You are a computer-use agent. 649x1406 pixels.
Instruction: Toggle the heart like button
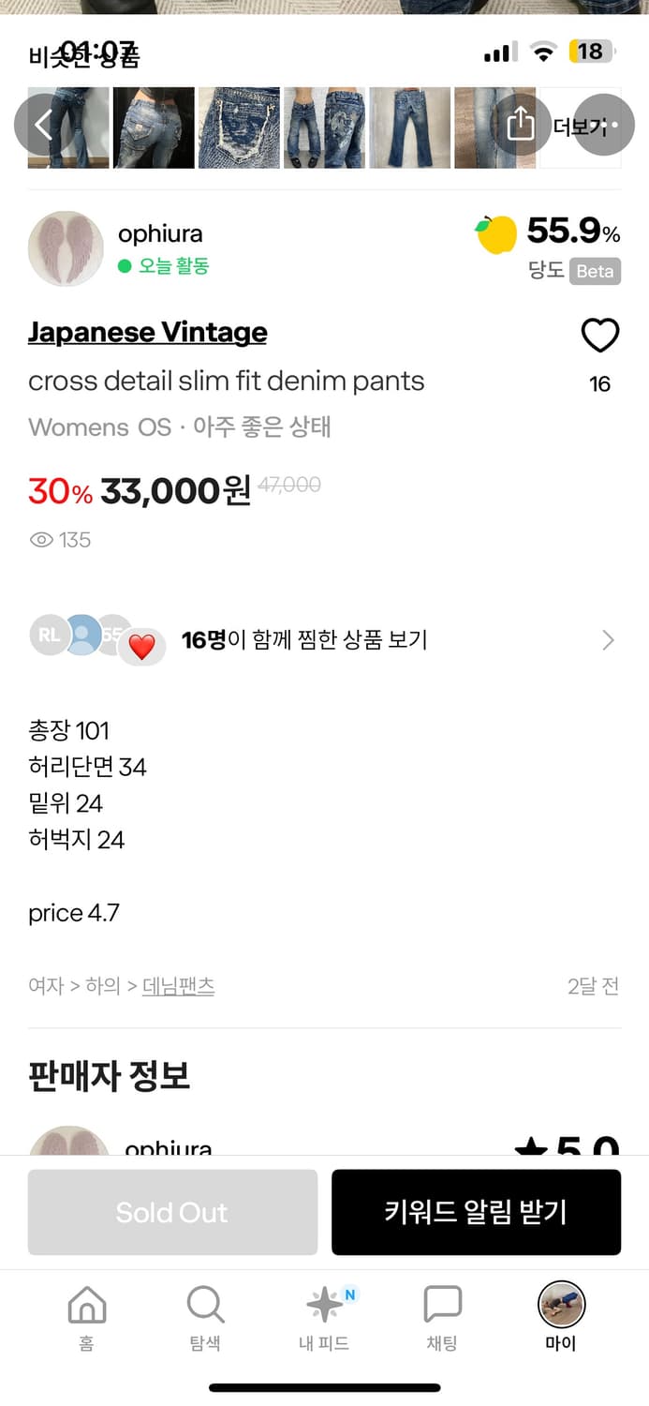(x=600, y=336)
